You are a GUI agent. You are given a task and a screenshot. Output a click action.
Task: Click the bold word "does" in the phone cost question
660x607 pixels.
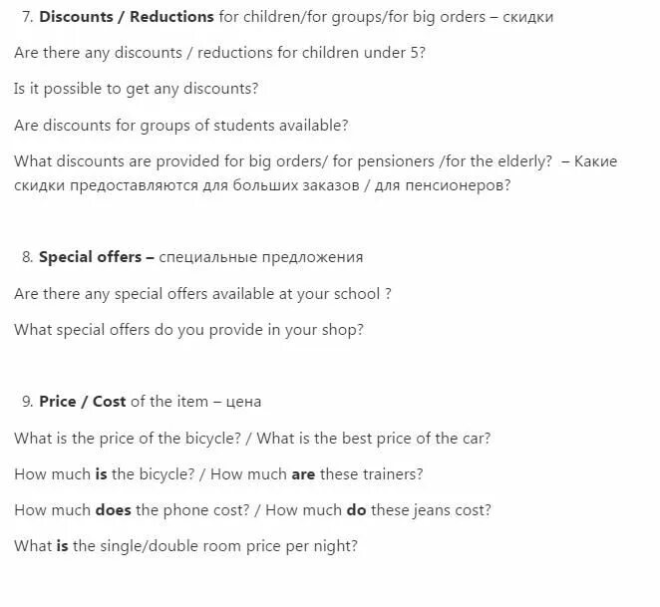coord(114,510)
